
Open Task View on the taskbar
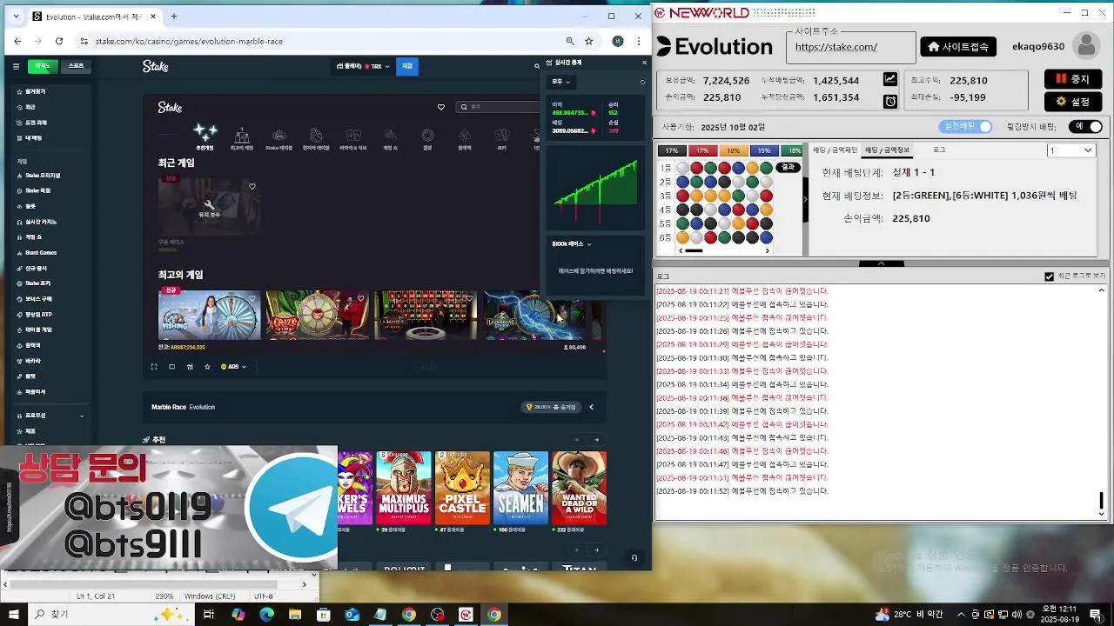209,615
